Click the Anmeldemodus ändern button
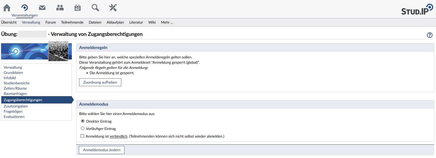 [102, 150]
